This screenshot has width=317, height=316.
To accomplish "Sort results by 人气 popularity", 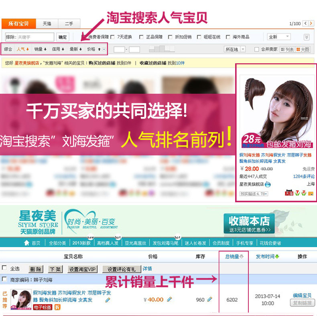I will pyautogui.click(x=22, y=49).
